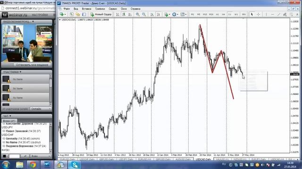
Task: Select the Fibonacci Retracement tool
Action: (291, 15)
